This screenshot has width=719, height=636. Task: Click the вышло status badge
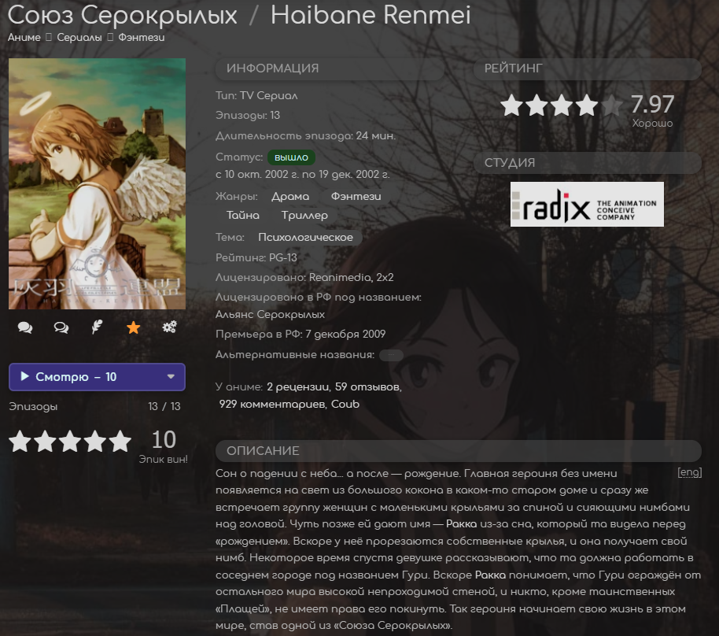[x=291, y=157]
